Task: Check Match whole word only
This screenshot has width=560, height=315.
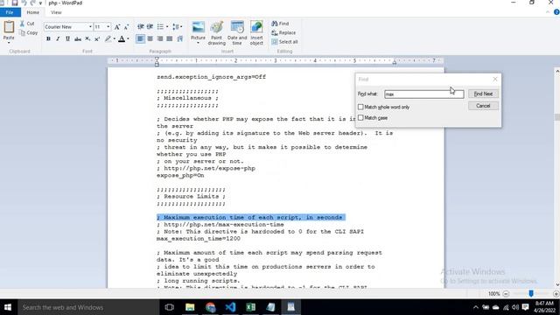Action: pyautogui.click(x=360, y=107)
